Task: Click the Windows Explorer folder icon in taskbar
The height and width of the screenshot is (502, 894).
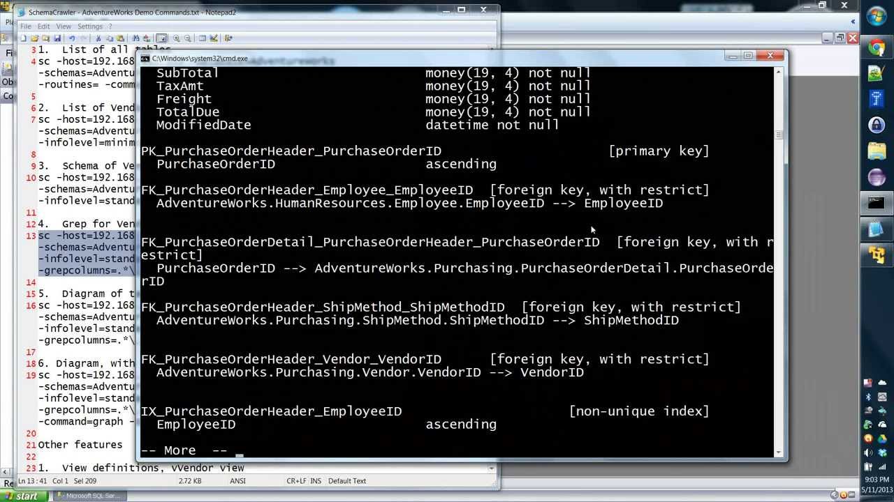Action: click(877, 151)
